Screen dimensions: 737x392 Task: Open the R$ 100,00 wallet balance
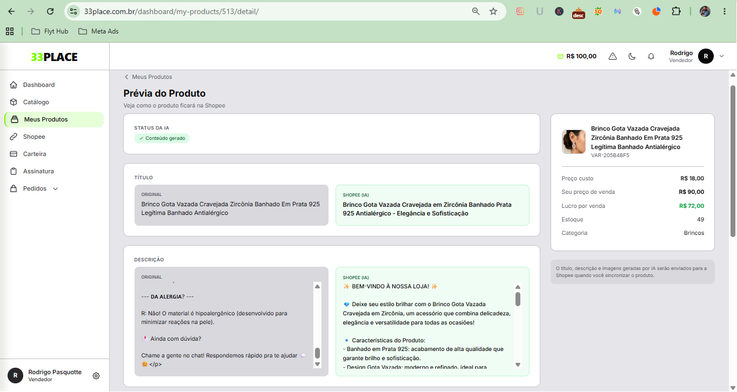click(x=577, y=56)
